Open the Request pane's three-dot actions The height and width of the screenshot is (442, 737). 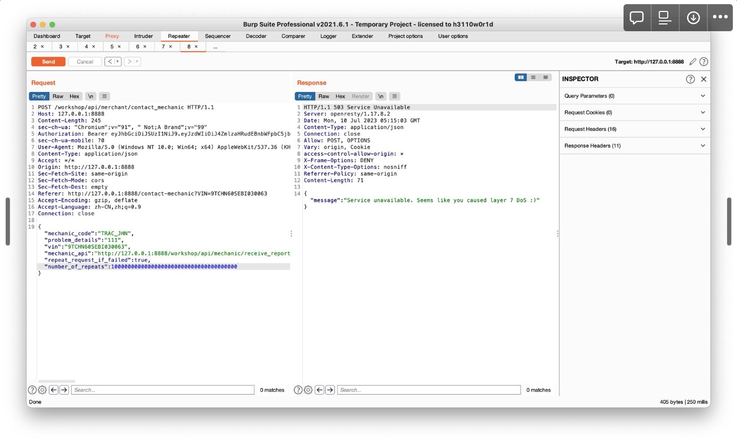[x=291, y=234]
